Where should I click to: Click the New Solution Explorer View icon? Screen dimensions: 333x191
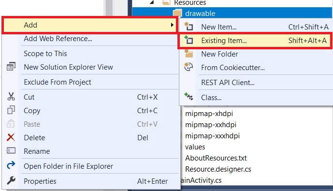[x=11, y=67]
